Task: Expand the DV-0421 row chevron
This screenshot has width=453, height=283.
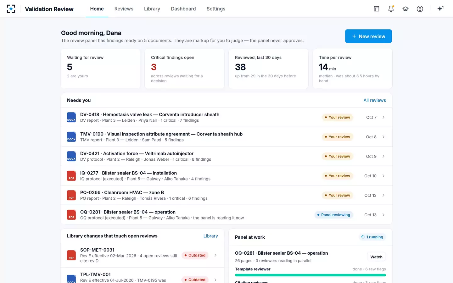Action: pos(383,156)
